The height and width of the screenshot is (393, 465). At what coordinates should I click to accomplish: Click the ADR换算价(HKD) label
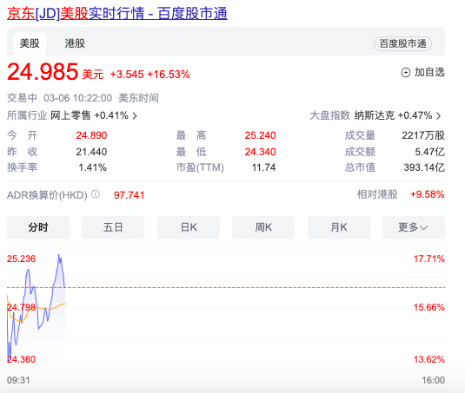coord(47,195)
